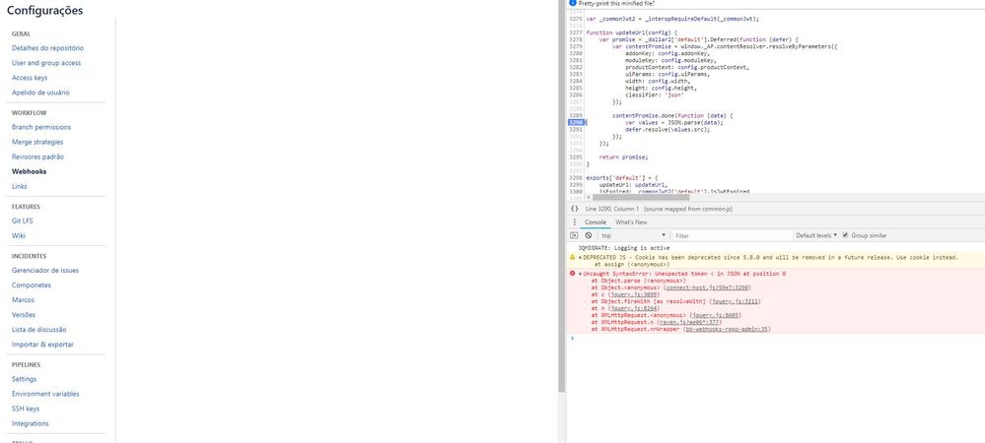Select Webhooks in the settings sidebar

tap(29, 171)
